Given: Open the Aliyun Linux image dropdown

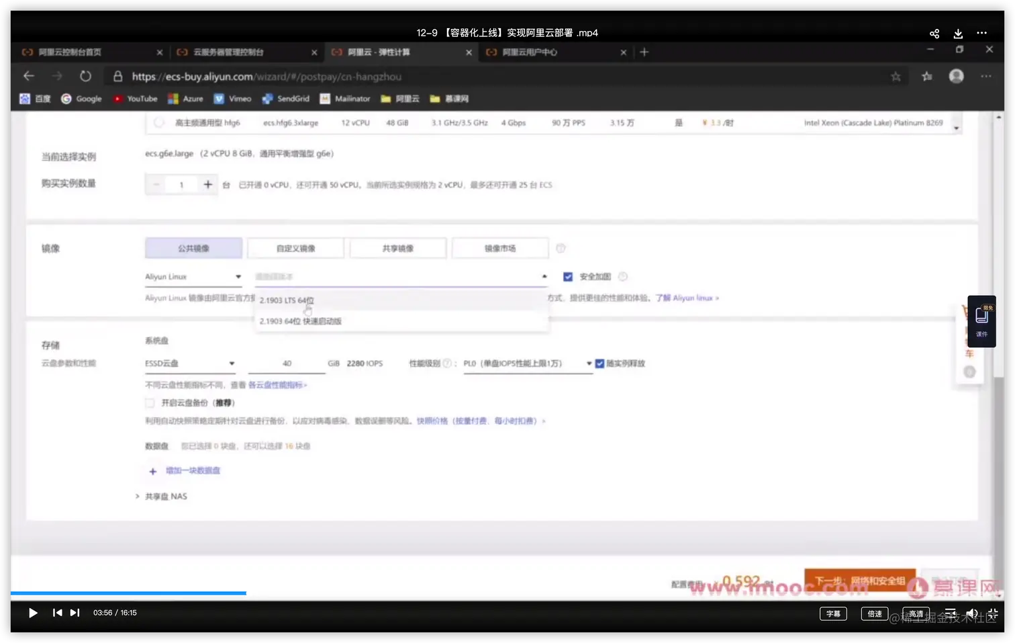Looking at the screenshot, I should (x=193, y=277).
